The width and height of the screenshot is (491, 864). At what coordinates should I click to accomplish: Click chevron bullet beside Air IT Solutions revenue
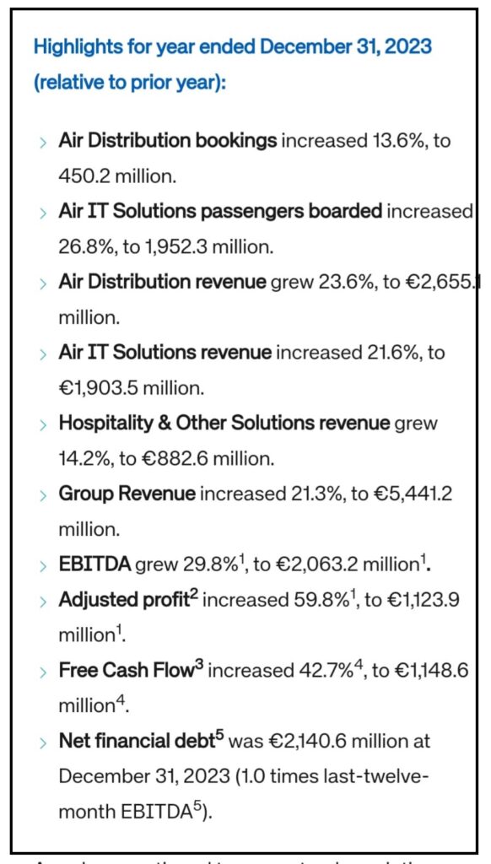click(44, 355)
